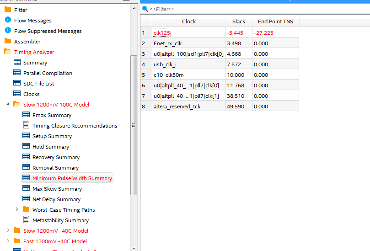This screenshot has height=251, width=370.
Task: Click the magnifier icon in filter box
Action: [x=145, y=9]
